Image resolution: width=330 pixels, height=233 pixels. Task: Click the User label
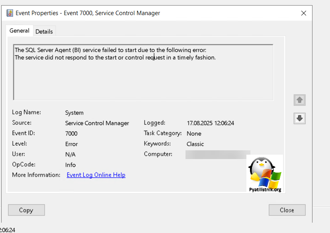19,154
